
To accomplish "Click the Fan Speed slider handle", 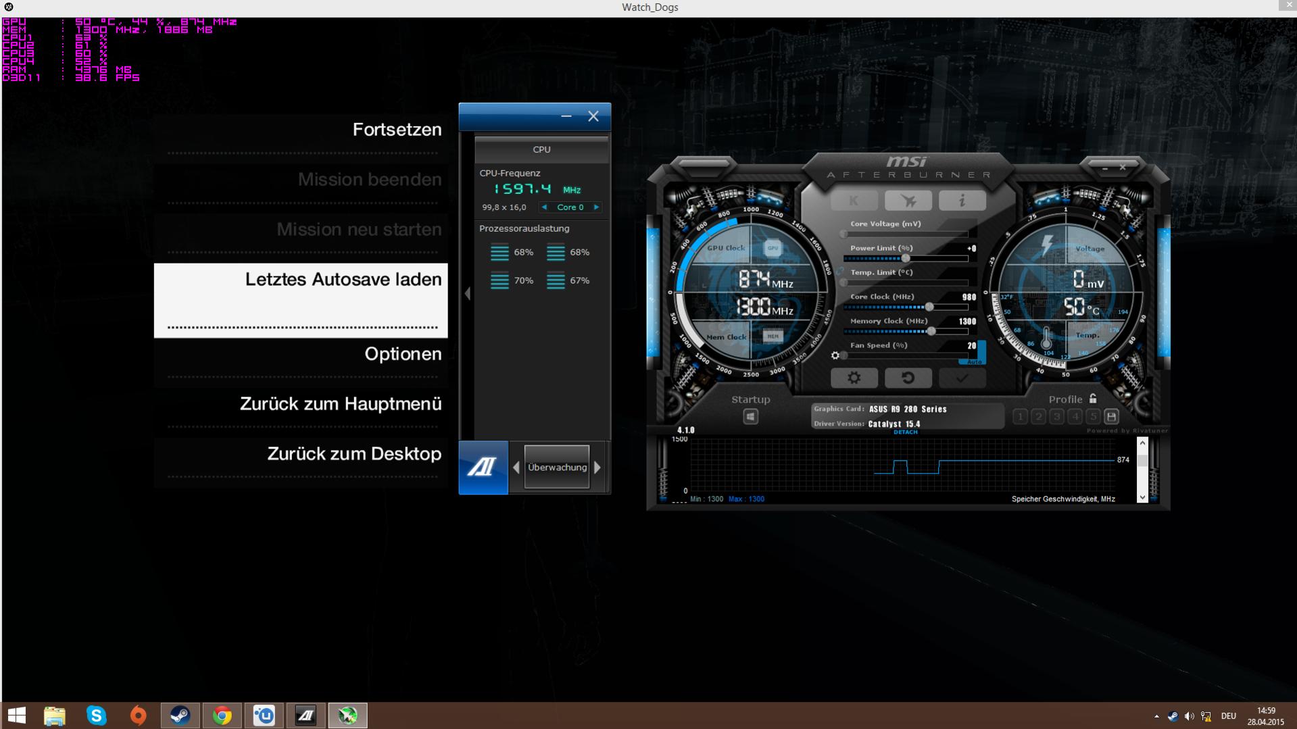I will [843, 356].
